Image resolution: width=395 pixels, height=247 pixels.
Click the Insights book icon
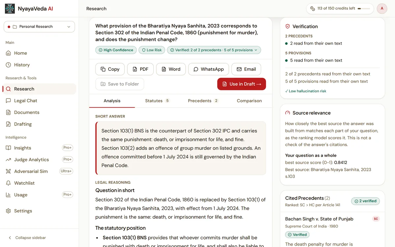(x=8, y=148)
